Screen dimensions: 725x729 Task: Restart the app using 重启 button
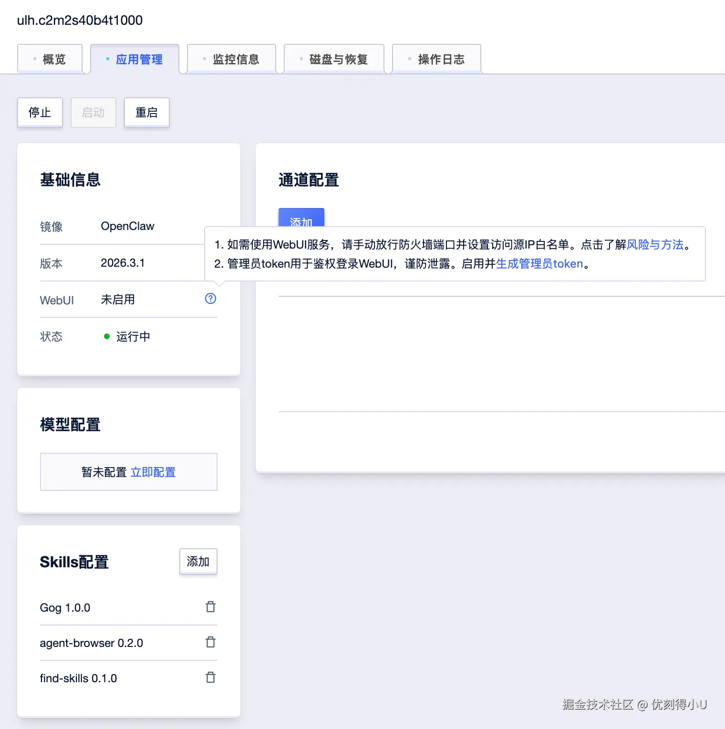click(x=147, y=113)
